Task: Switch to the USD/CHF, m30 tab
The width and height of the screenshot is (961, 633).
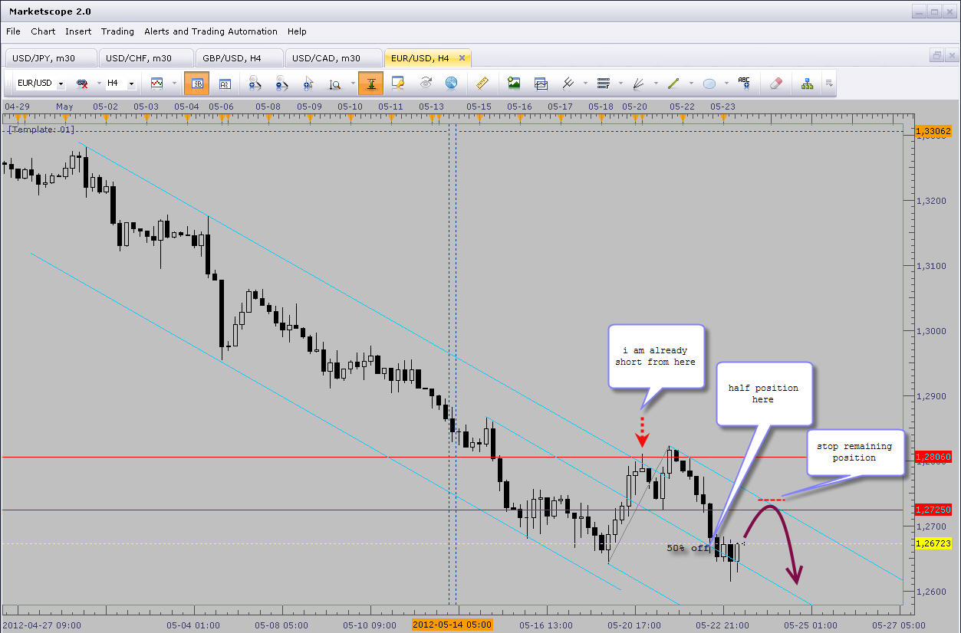Action: click(145, 58)
